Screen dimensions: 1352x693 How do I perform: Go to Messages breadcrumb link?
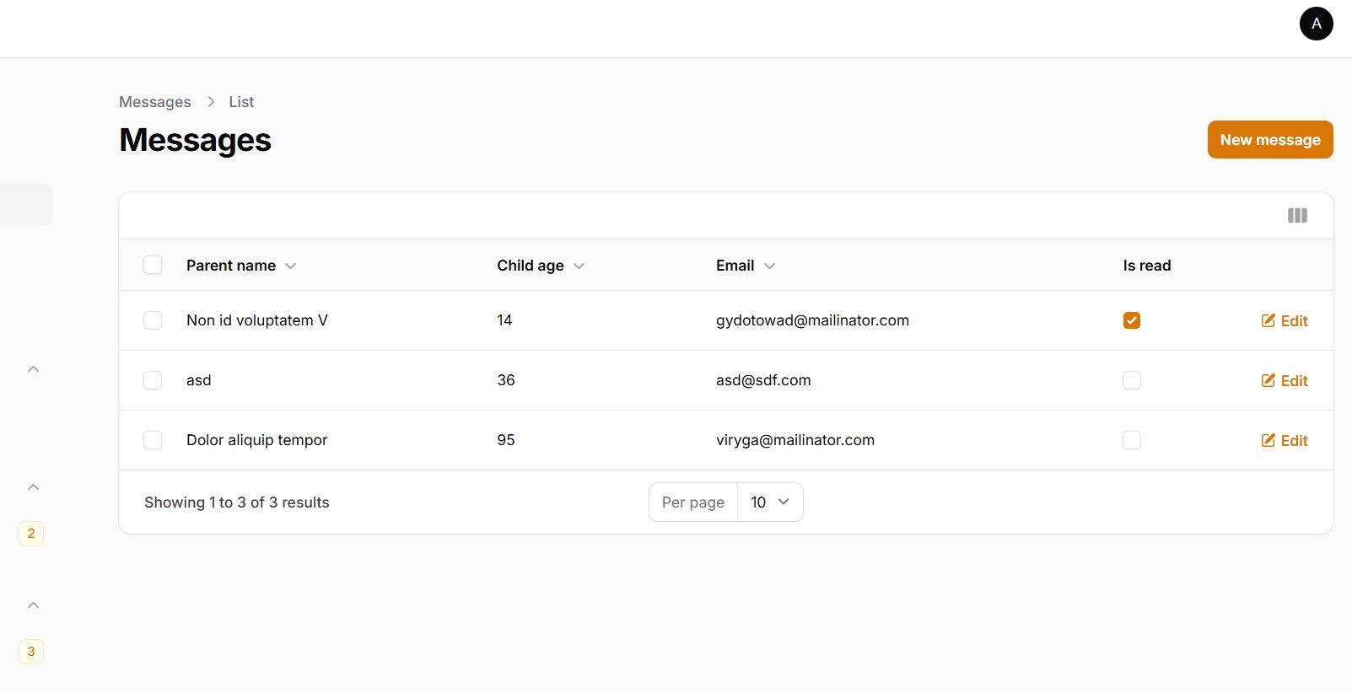[x=155, y=102]
